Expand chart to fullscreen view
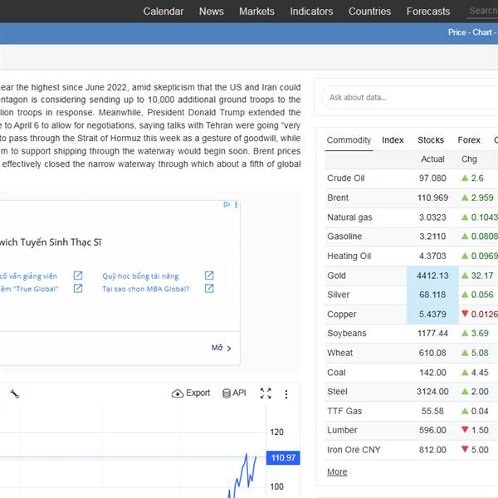 266,393
